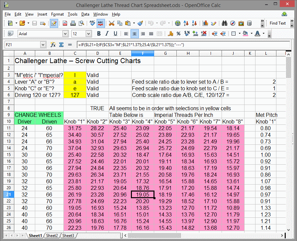Expand the Name Box dropdown
Viewport: 297px width, 241px height.
coord(43,45)
